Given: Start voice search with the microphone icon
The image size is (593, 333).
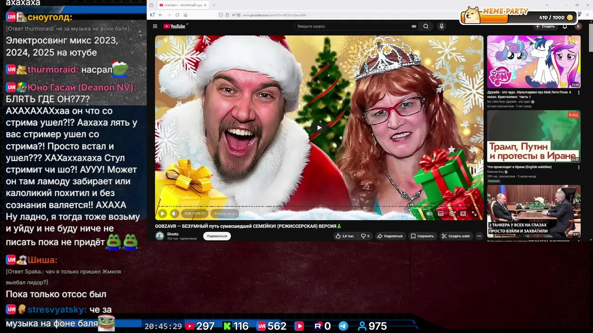Looking at the screenshot, I should click(x=442, y=26).
